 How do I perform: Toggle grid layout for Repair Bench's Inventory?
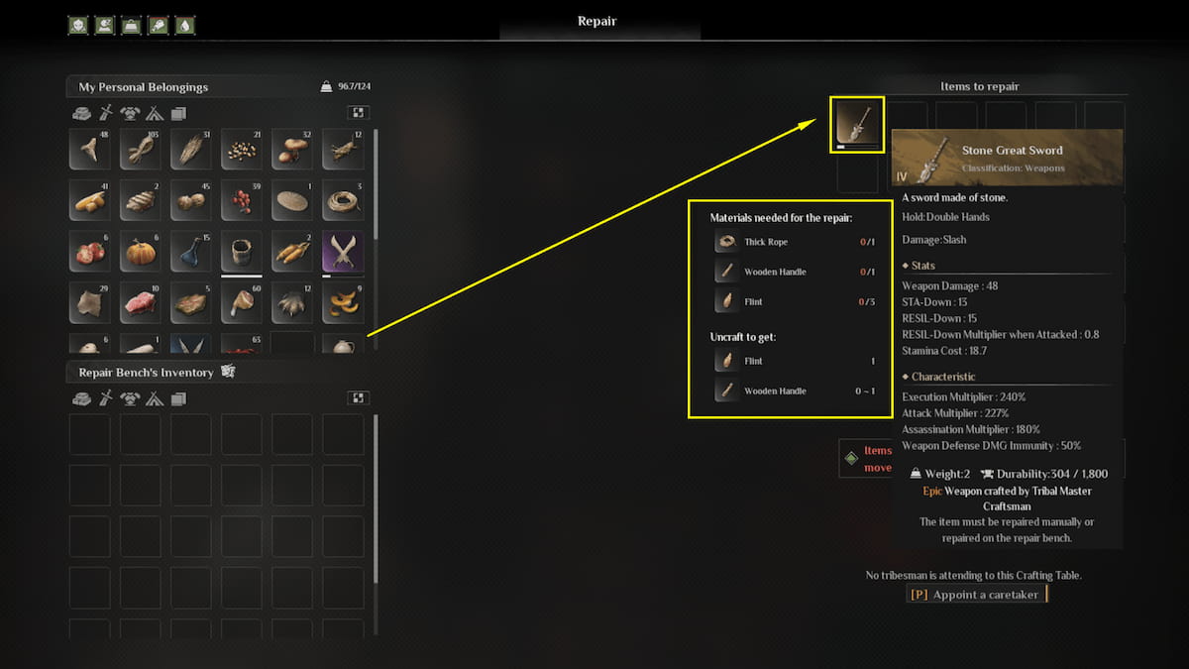pos(357,398)
